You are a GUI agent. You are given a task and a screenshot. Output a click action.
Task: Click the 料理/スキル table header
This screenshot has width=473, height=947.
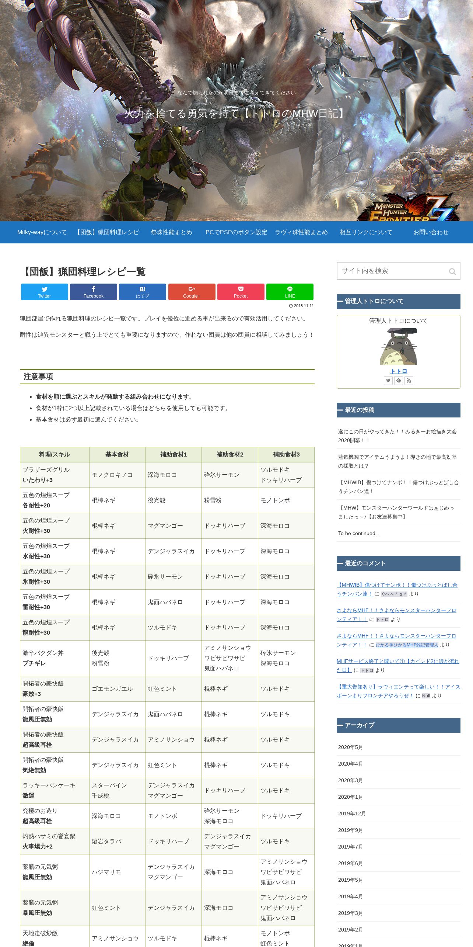pyautogui.click(x=55, y=455)
